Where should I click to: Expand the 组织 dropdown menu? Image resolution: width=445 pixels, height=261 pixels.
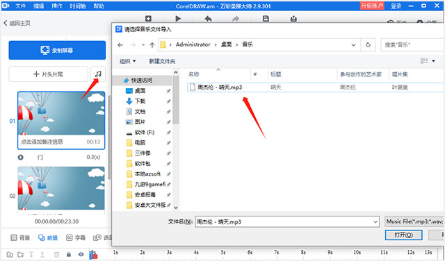tap(128, 61)
